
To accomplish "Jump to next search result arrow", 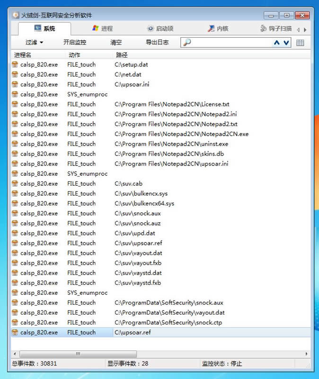I will (x=286, y=43).
